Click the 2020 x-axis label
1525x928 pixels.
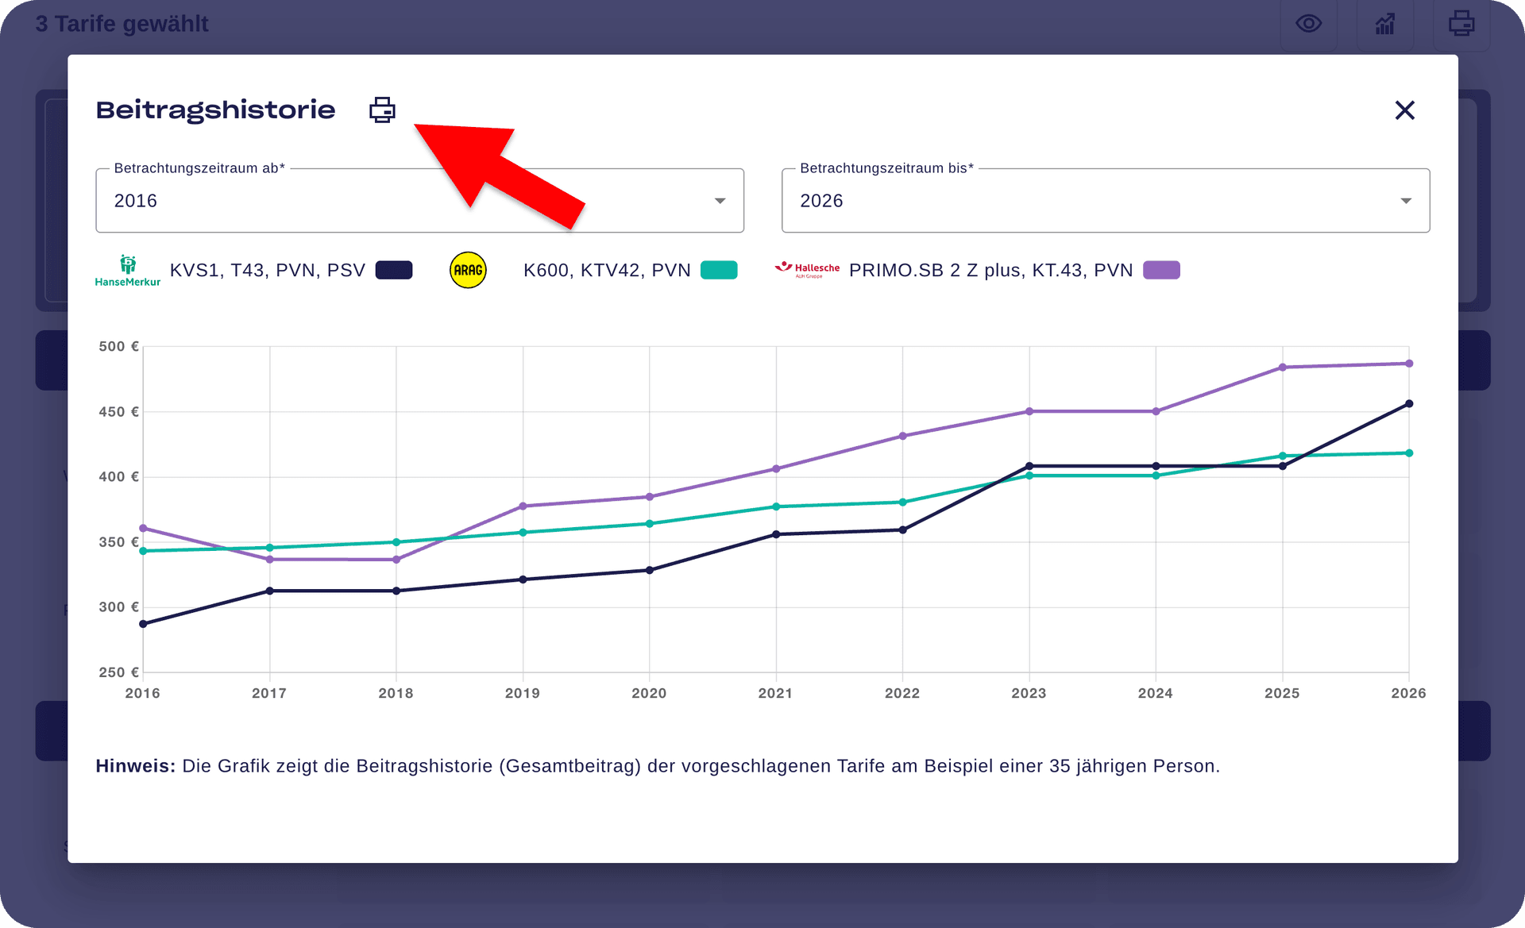click(649, 693)
